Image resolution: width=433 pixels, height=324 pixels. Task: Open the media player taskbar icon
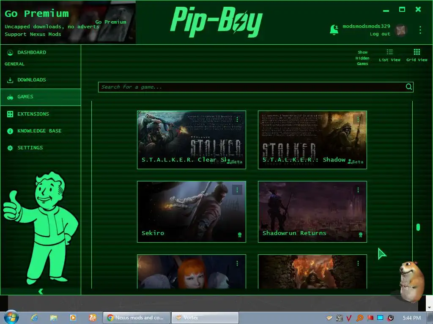pos(73,318)
